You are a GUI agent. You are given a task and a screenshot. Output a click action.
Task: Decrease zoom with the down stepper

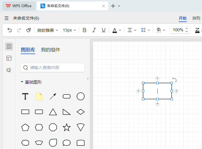pos(187,32)
